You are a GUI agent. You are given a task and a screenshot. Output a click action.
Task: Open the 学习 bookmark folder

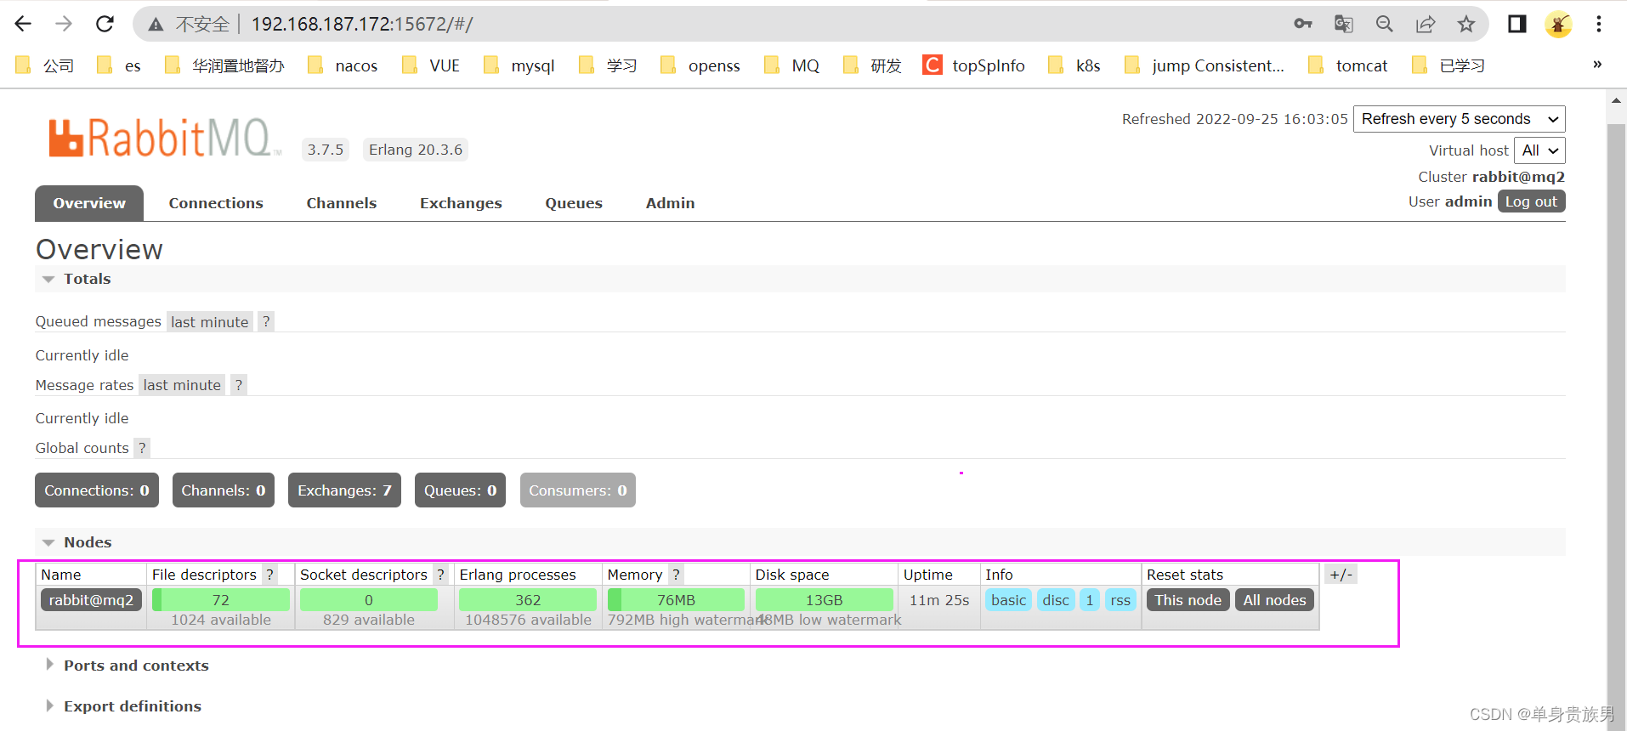coord(608,65)
